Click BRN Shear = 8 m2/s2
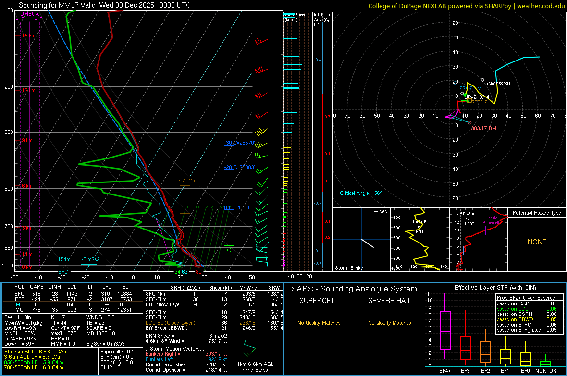567x376 pixels. (186, 336)
